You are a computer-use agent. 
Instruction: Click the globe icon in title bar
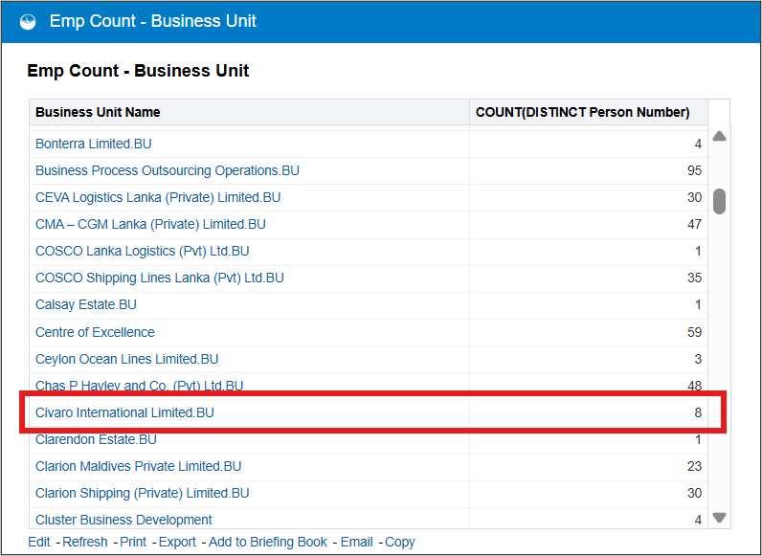(x=28, y=21)
